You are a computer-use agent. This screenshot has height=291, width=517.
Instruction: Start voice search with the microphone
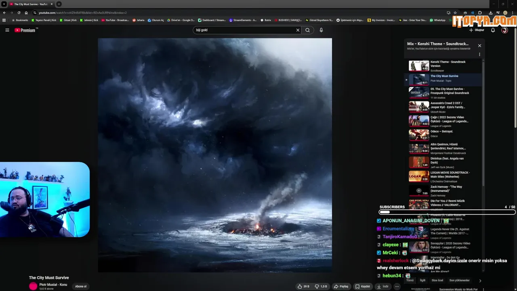coord(321,30)
